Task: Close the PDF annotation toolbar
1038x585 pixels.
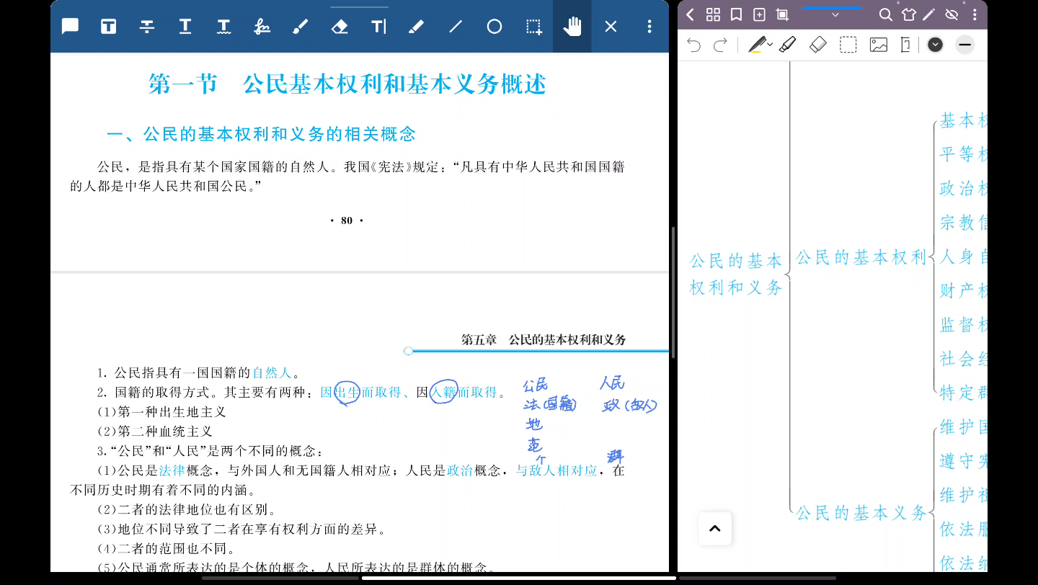Action: point(611,27)
